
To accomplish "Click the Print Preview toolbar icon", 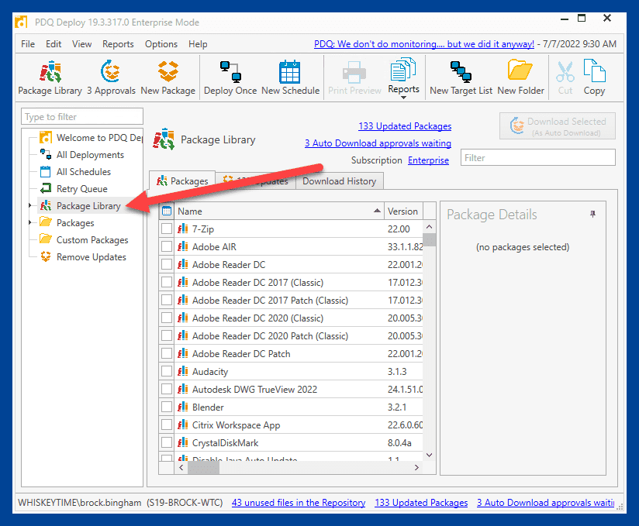I will pyautogui.click(x=354, y=78).
